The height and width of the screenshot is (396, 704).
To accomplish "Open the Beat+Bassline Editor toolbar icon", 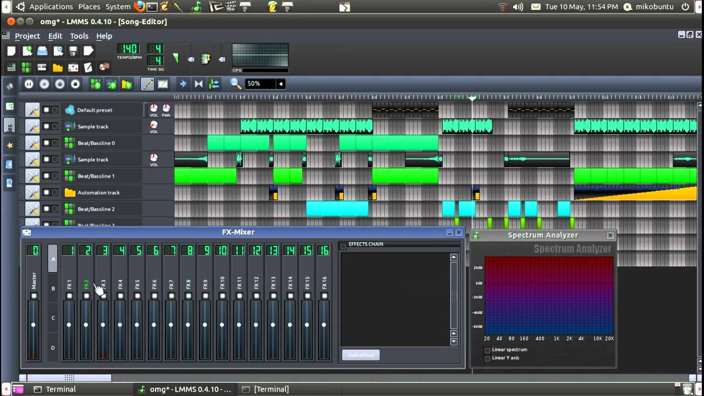I will coord(26,67).
